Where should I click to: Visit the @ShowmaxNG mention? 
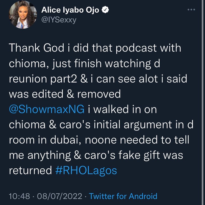pos(46,110)
